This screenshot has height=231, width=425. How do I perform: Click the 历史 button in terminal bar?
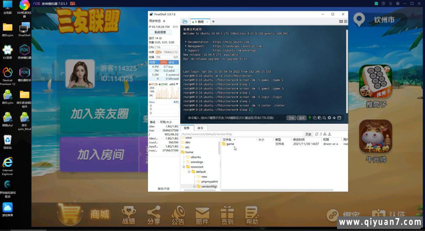coord(291,118)
